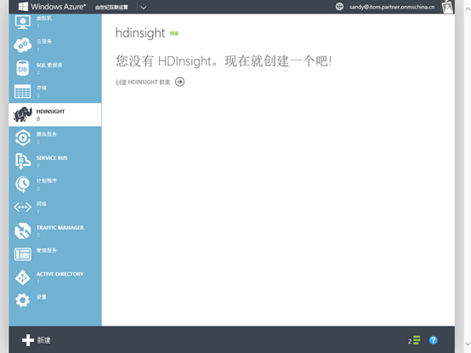Open the media services play icon
This screenshot has width=471, height=353.
(22, 138)
